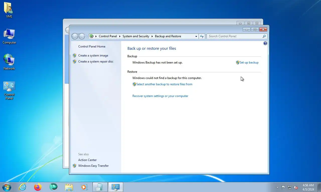This screenshot has width=321, height=192.
Task: Click the Windows Start orb
Action: point(7,187)
